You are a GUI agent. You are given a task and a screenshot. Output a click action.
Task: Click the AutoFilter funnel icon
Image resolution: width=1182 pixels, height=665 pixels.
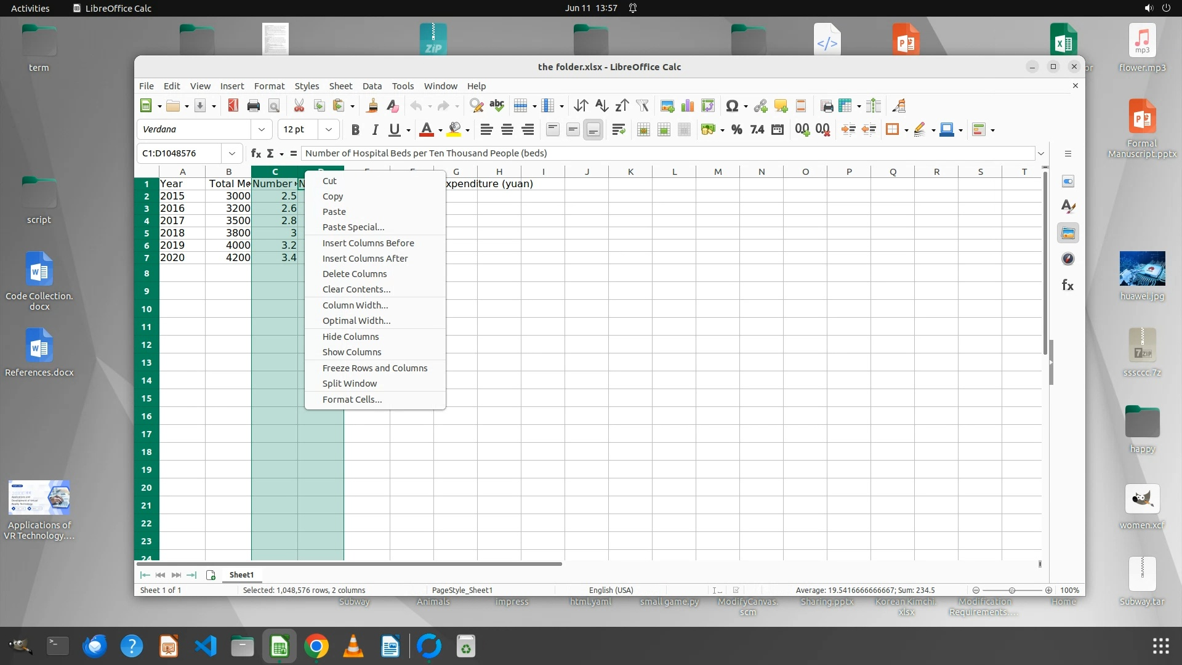tap(643, 106)
